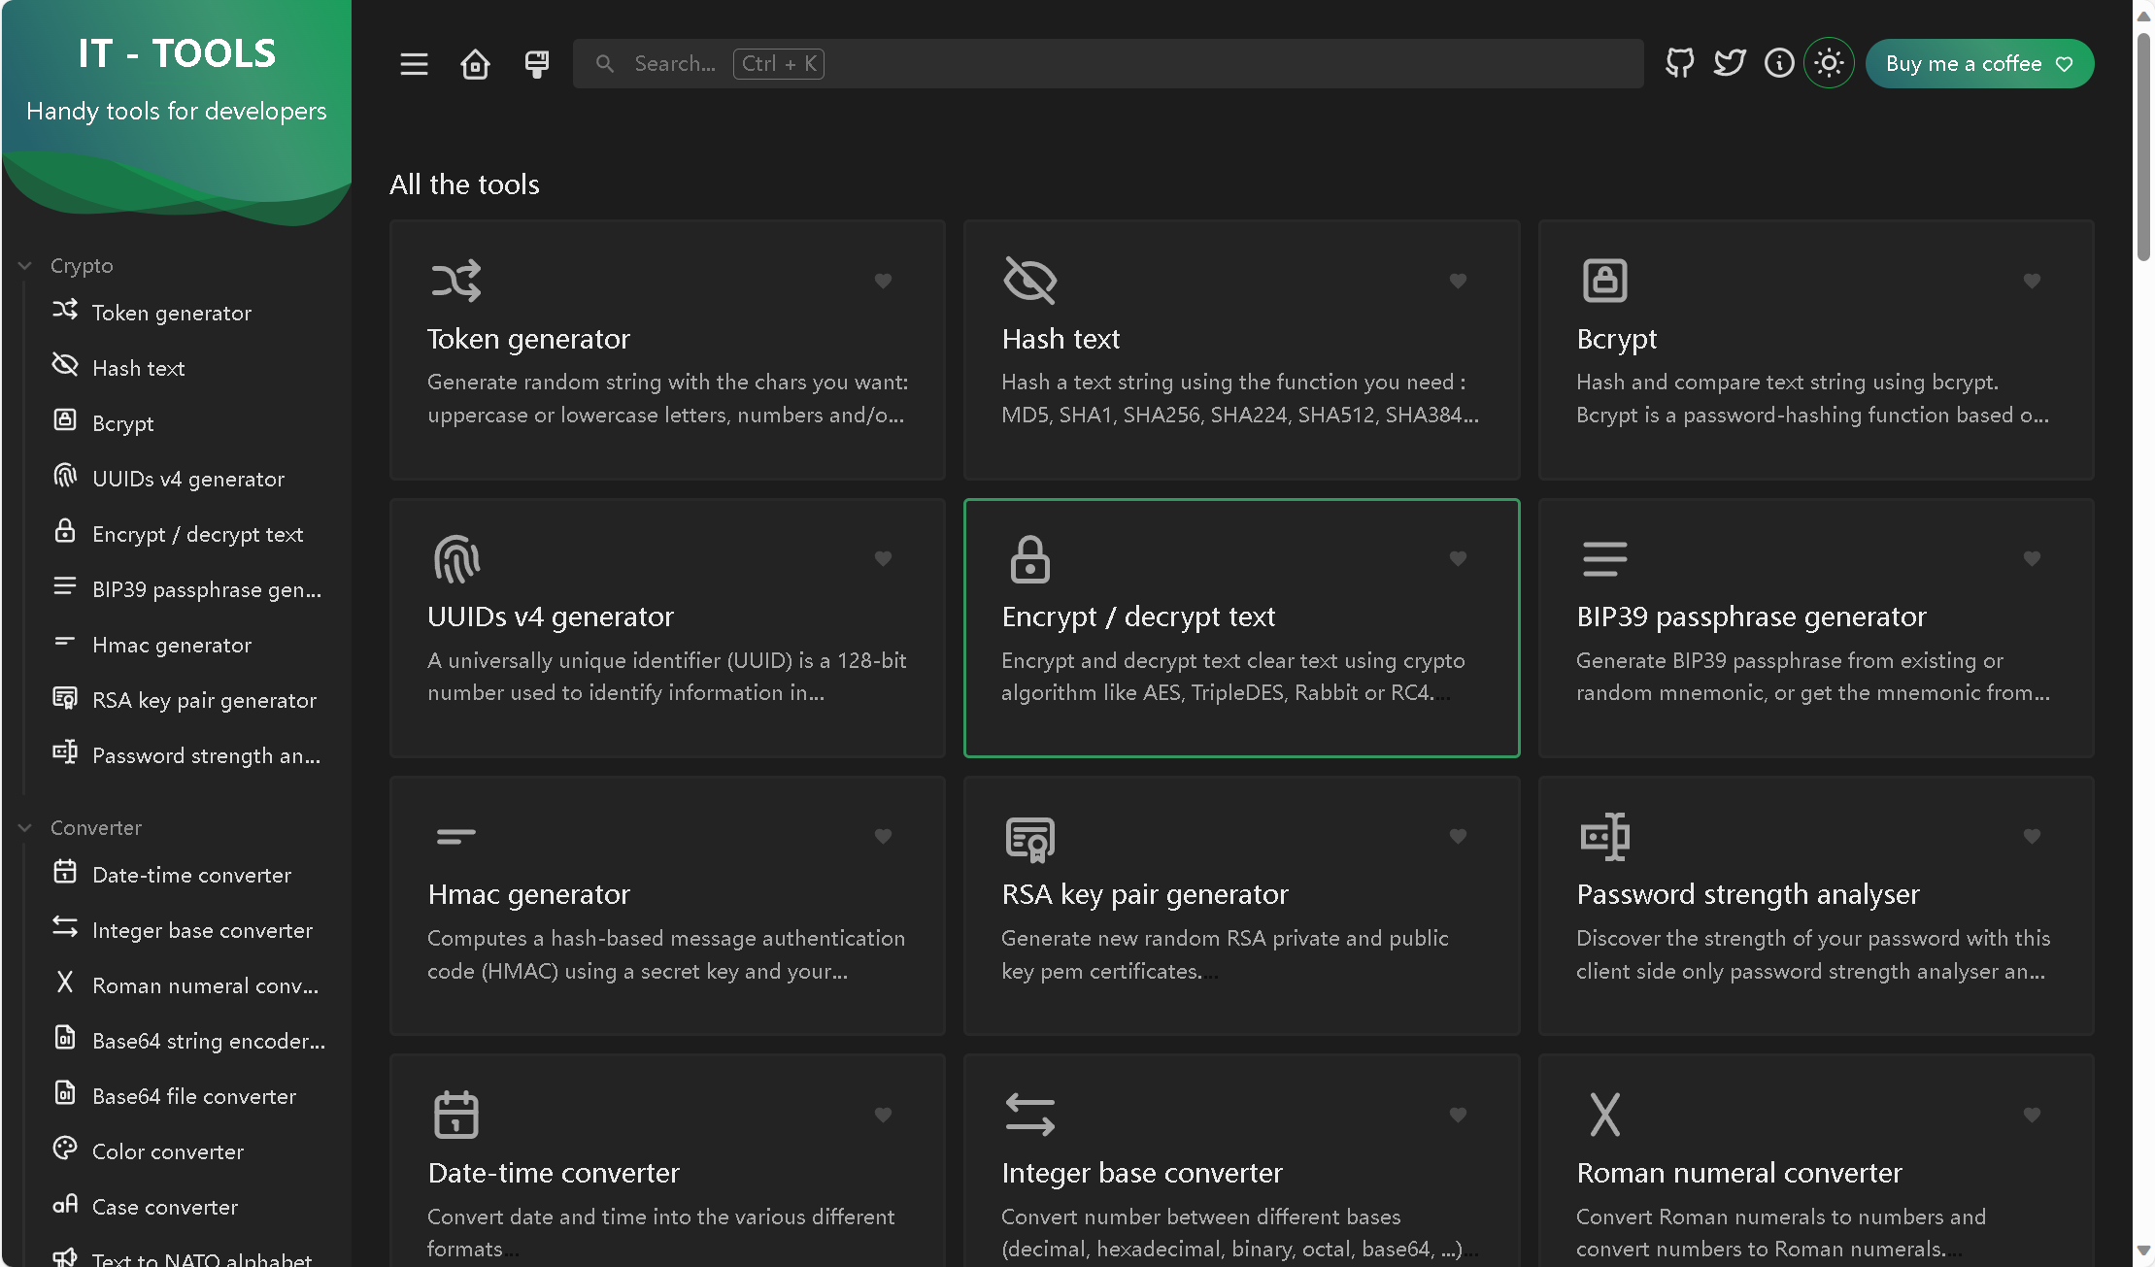Click the Bcrypt tool icon
The height and width of the screenshot is (1267, 2155).
(1604, 278)
